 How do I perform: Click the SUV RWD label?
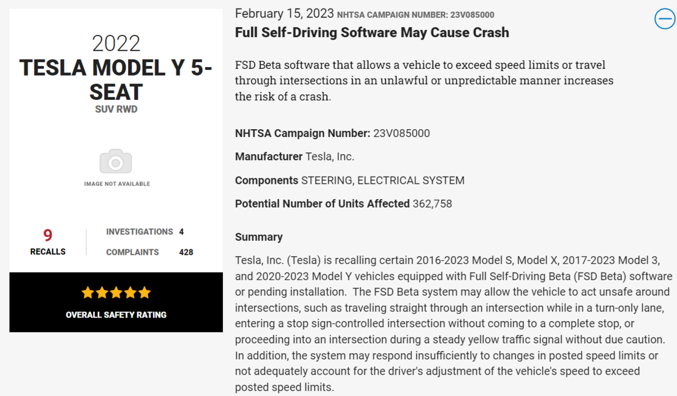click(x=116, y=109)
